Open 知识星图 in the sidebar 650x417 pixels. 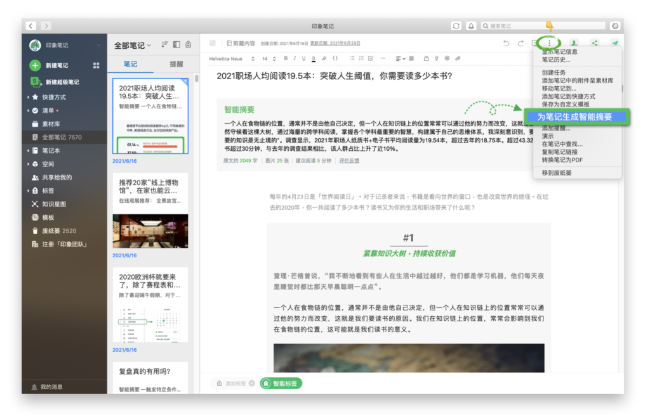49,204
